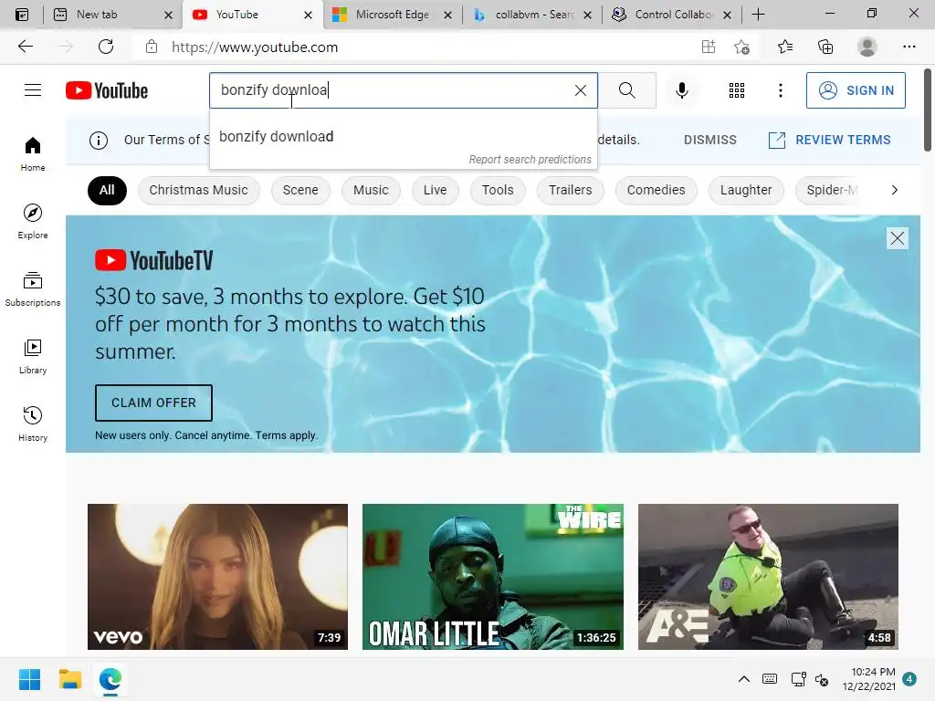Select the All filter chip
This screenshot has width=935, height=701.
pos(107,190)
